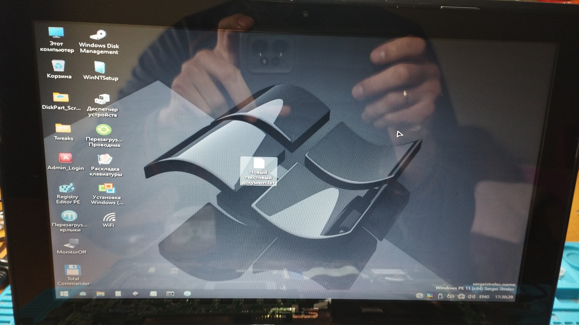The height and width of the screenshot is (325, 579).
Task: Select the Admin_Login desktop icon
Action: tap(65, 158)
